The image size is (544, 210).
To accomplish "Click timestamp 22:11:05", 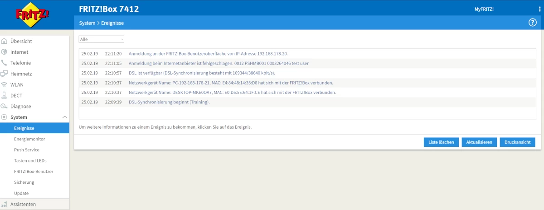I will [x=113, y=63].
